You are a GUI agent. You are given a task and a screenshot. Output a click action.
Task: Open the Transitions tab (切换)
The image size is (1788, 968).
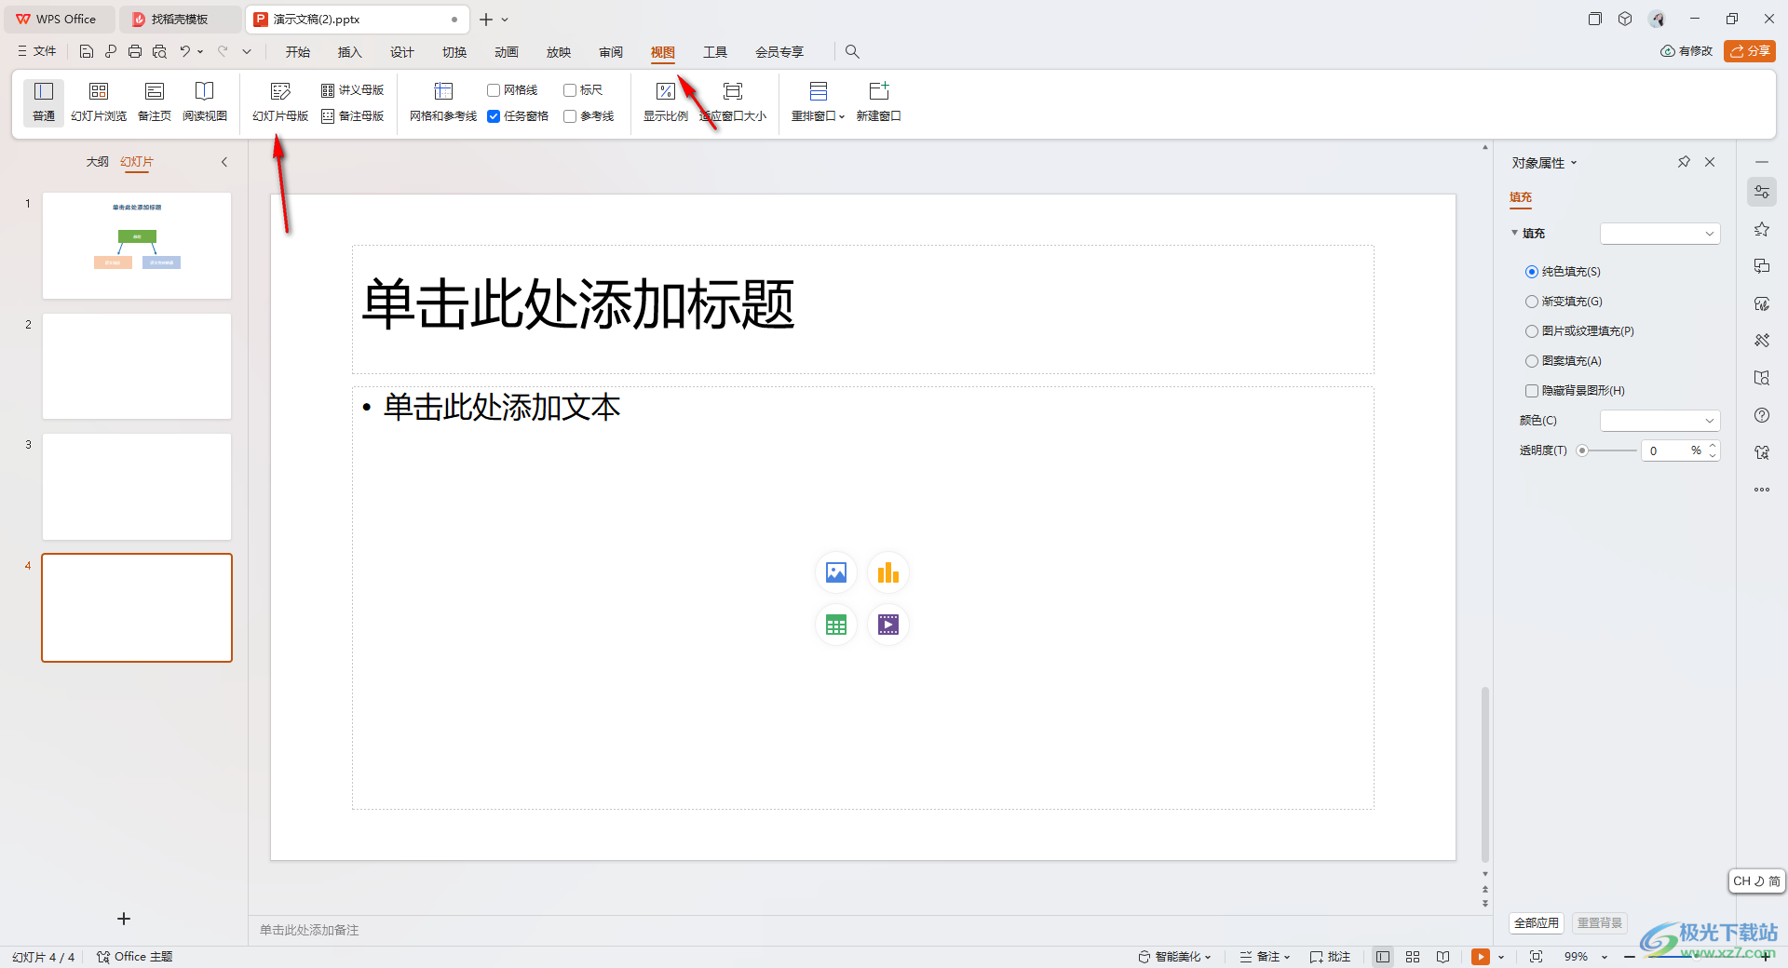(454, 52)
